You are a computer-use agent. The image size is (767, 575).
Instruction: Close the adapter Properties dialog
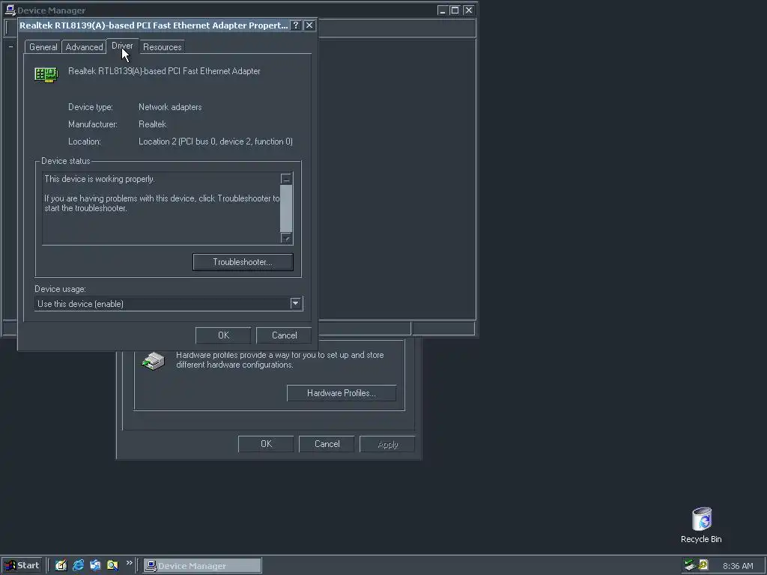click(x=309, y=25)
